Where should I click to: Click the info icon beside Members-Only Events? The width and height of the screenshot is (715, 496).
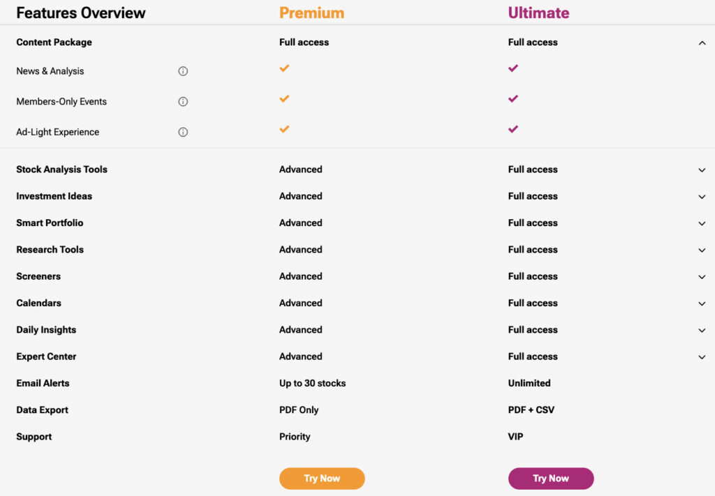(x=183, y=102)
